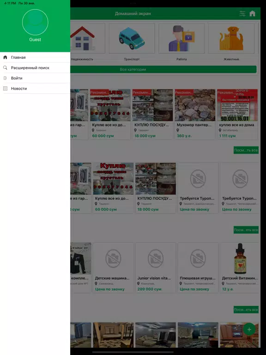Open filter settings sliders icon in header
This screenshot has width=266, height=355.
[242, 13]
